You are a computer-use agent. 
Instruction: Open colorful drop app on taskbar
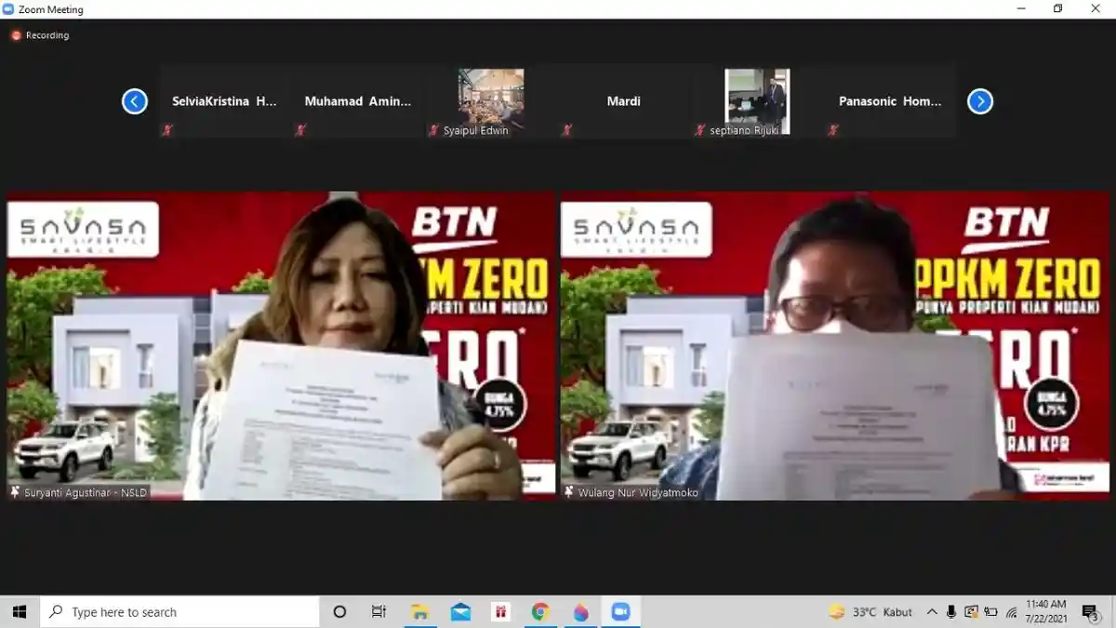(x=581, y=611)
